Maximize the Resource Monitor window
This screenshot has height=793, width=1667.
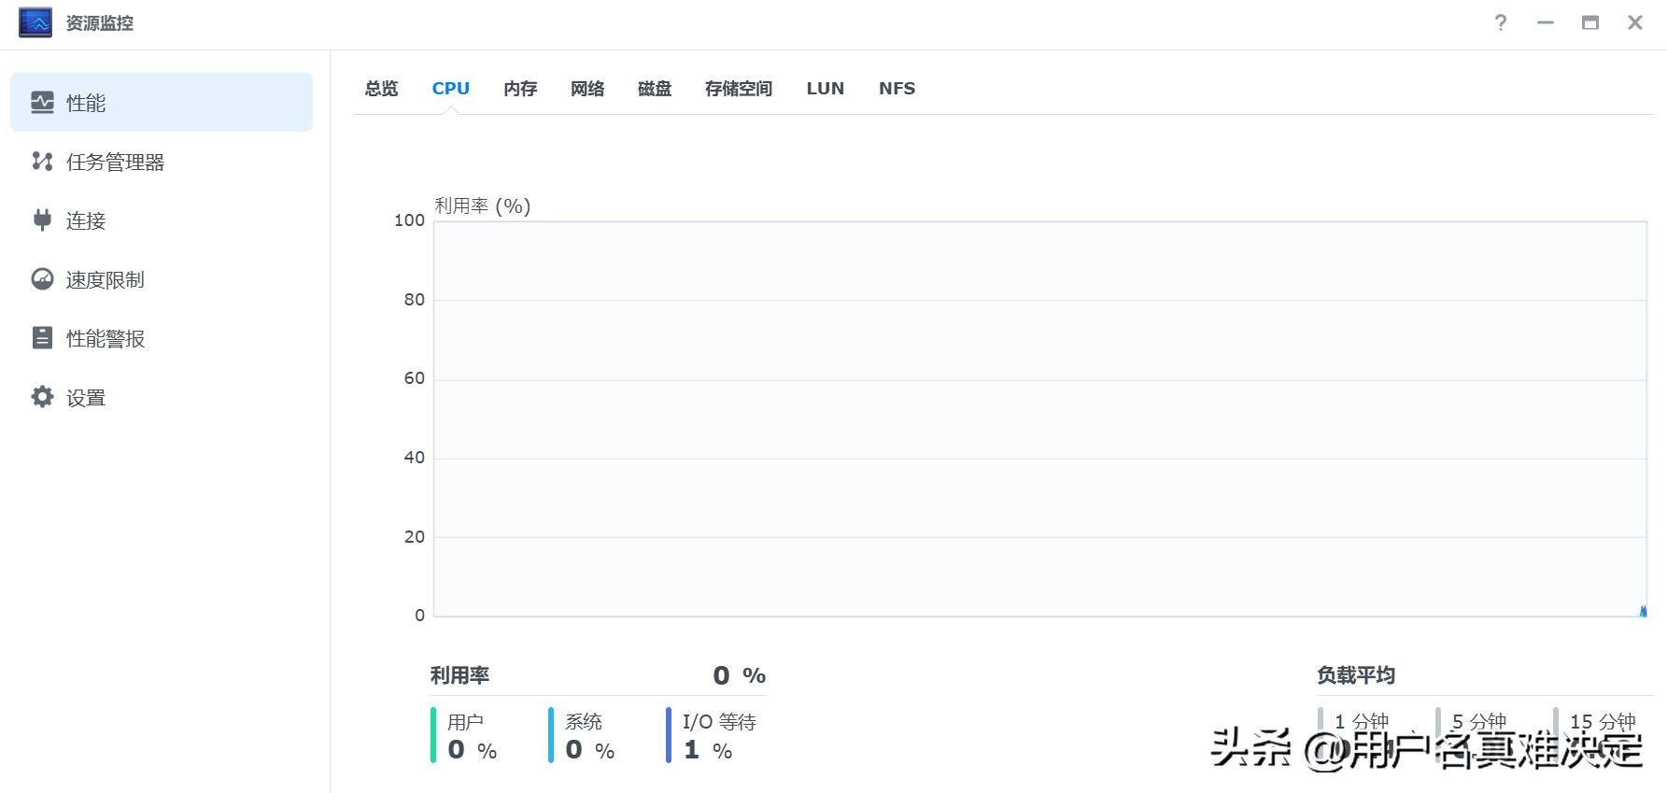pyautogui.click(x=1589, y=23)
